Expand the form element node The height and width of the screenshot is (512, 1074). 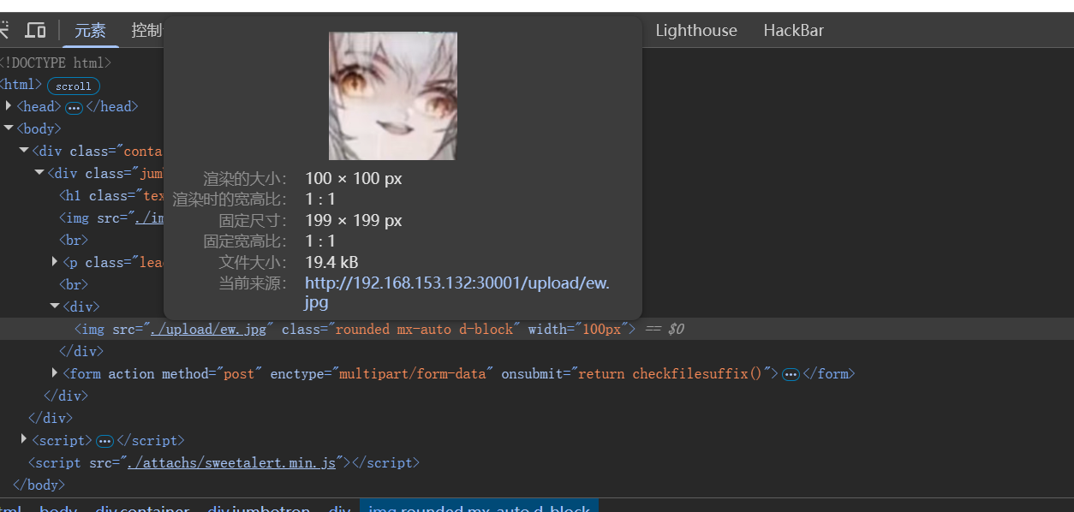[x=55, y=373]
